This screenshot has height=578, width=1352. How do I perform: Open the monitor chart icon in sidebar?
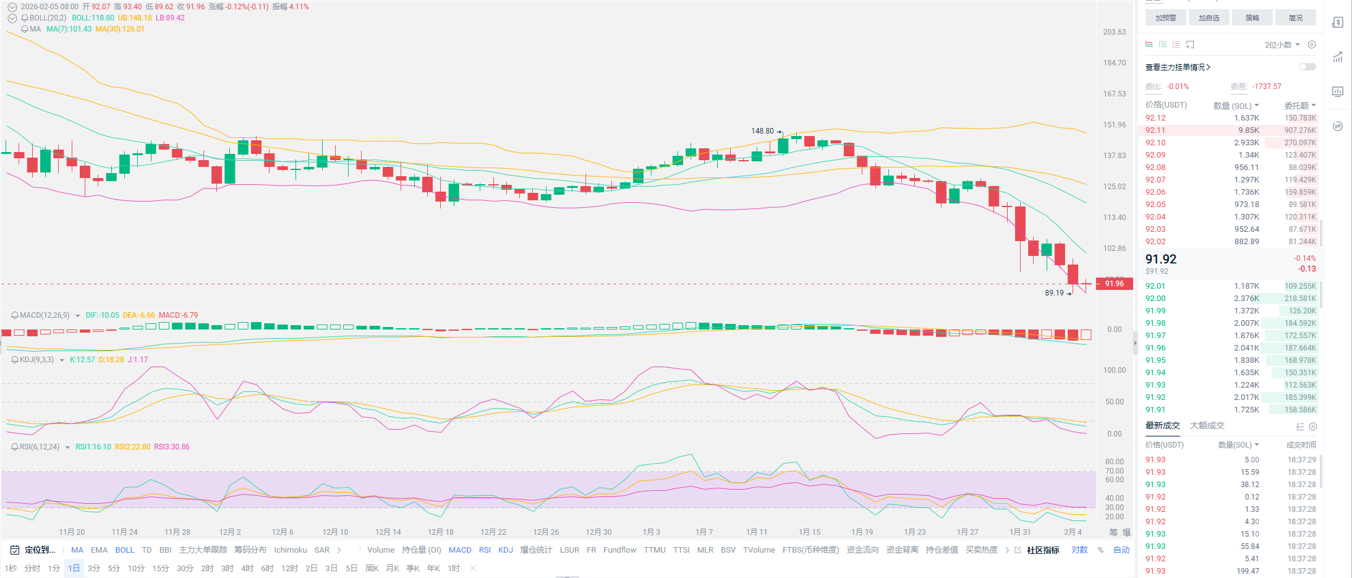click(1338, 91)
